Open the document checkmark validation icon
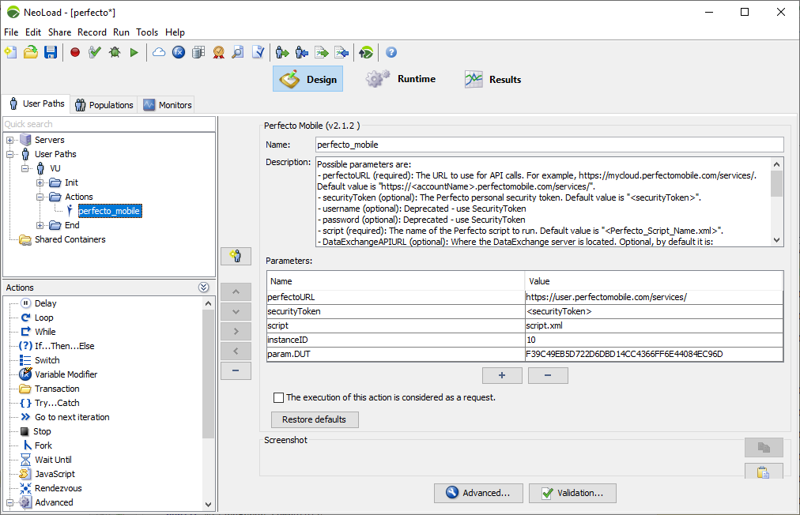The image size is (800, 515). (x=258, y=52)
